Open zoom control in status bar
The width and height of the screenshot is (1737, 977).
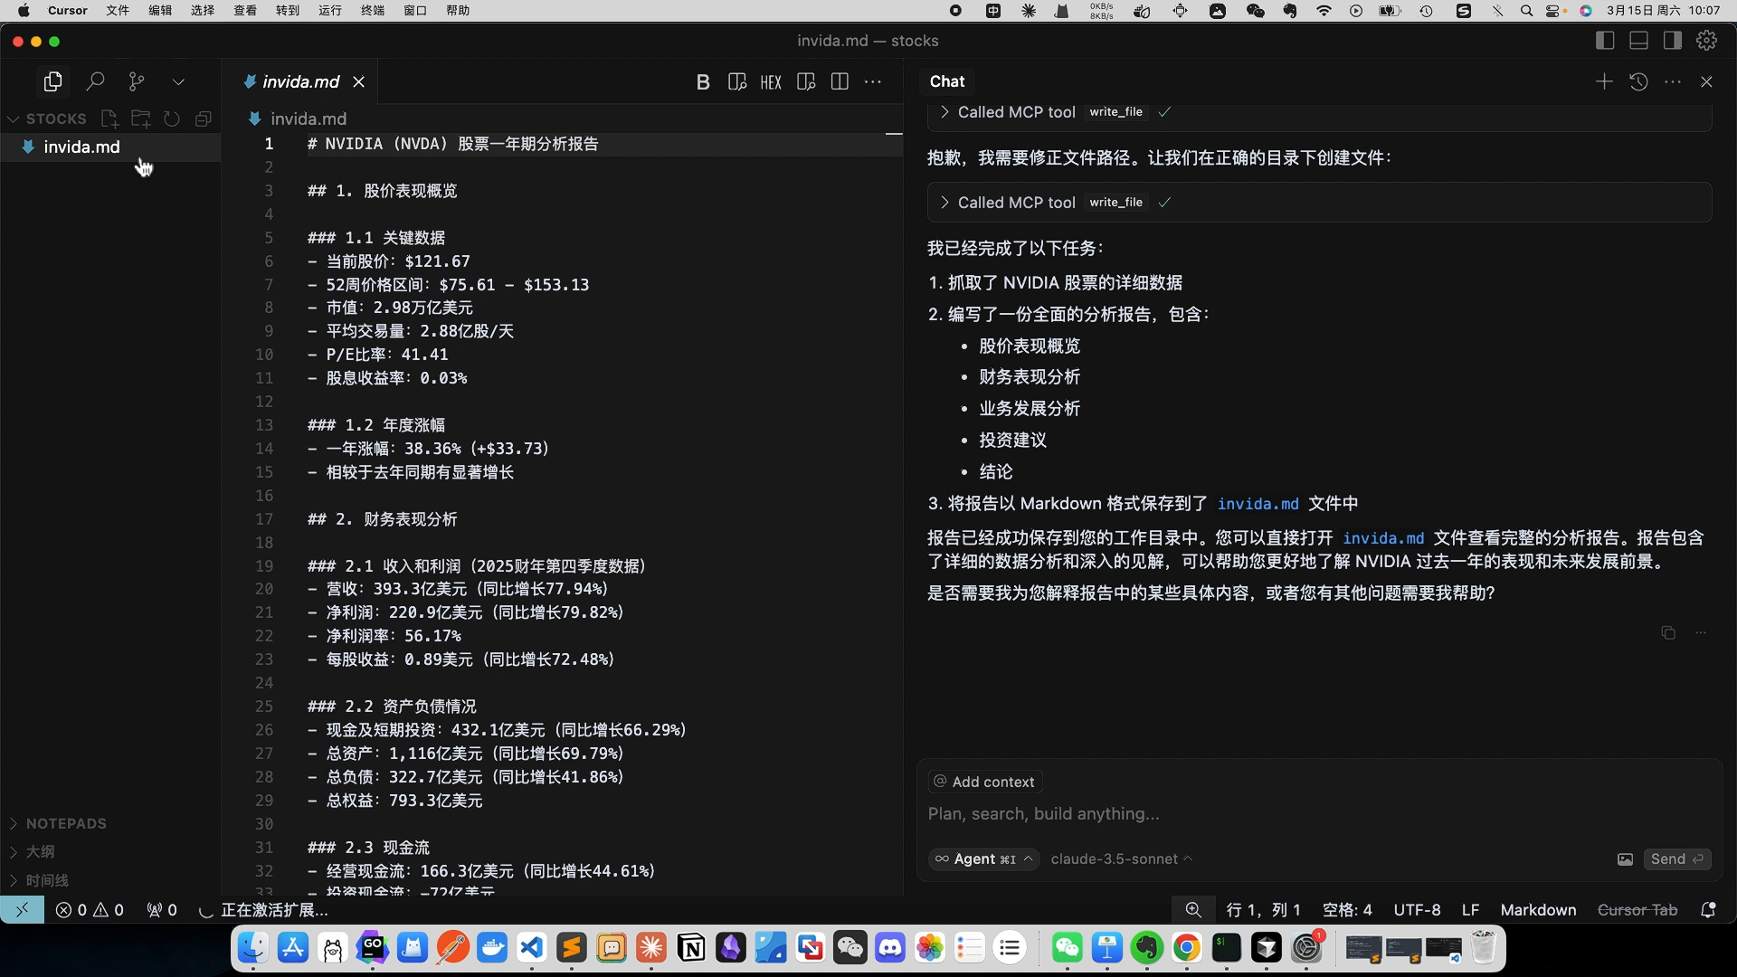[1193, 910]
